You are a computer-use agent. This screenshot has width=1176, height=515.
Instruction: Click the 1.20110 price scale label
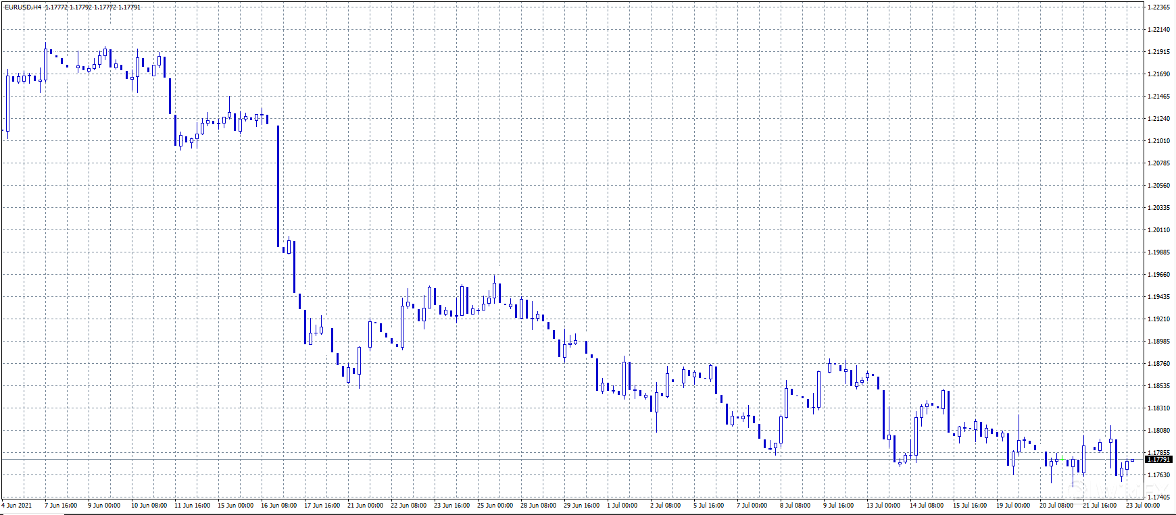pos(1158,230)
